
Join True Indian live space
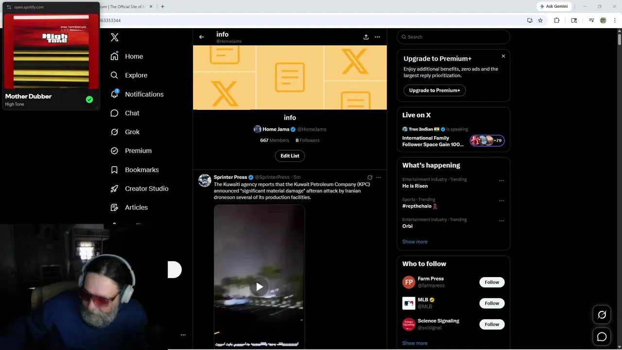(433, 141)
